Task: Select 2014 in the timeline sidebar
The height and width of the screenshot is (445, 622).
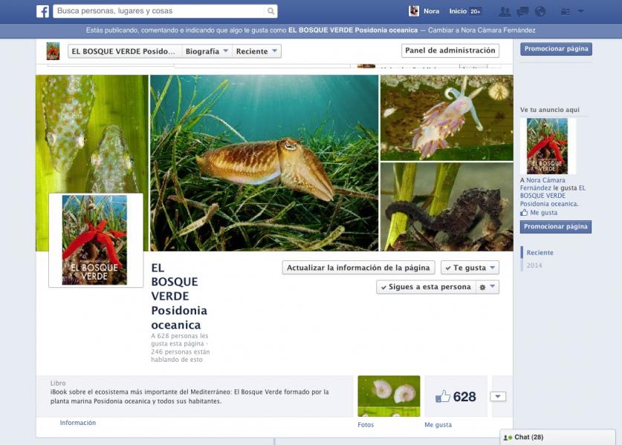Action: (534, 265)
